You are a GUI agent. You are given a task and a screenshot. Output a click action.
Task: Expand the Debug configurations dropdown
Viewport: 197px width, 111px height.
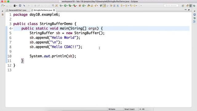pyautogui.click(x=63, y=6)
